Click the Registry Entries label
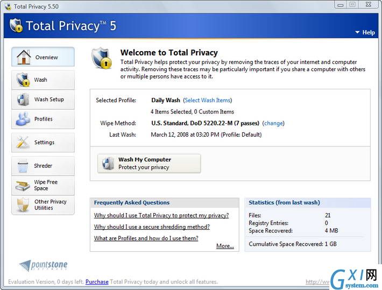Viewport: 382px width, 290px height. (268, 223)
